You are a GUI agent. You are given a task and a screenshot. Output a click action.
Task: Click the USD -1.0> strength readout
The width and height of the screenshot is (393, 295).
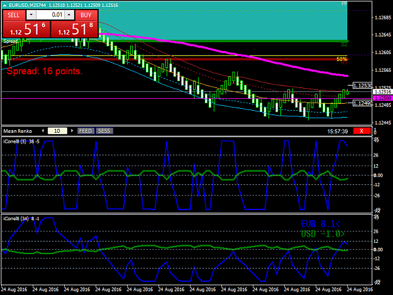pyautogui.click(x=323, y=234)
